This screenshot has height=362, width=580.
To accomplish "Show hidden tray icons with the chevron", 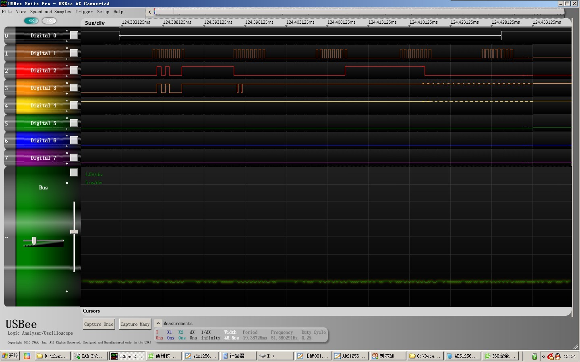I will point(544,356).
